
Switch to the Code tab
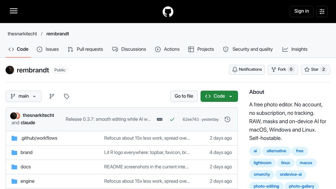click(19, 49)
